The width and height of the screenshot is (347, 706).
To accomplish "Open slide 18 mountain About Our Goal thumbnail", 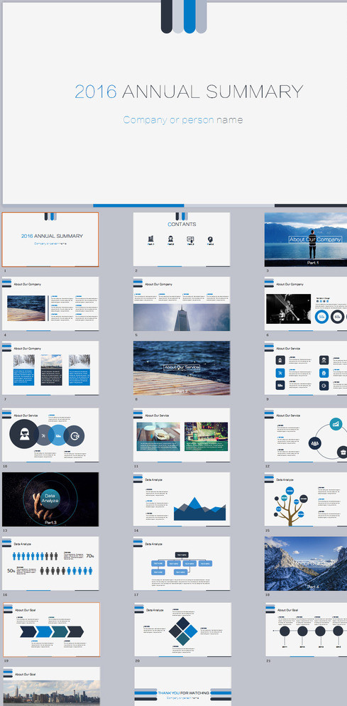I will coord(306,564).
